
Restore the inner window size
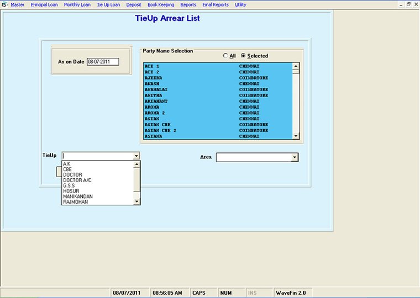(x=408, y=4)
